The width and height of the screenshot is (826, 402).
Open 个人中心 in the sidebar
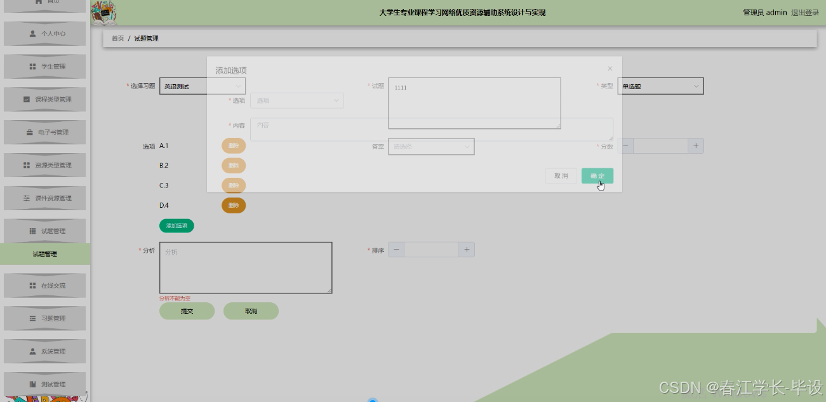(44, 34)
